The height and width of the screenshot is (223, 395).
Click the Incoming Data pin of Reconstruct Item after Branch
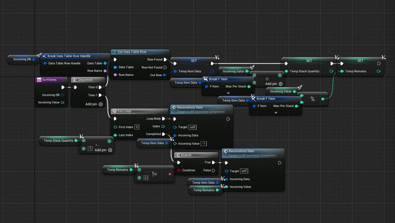click(226, 179)
